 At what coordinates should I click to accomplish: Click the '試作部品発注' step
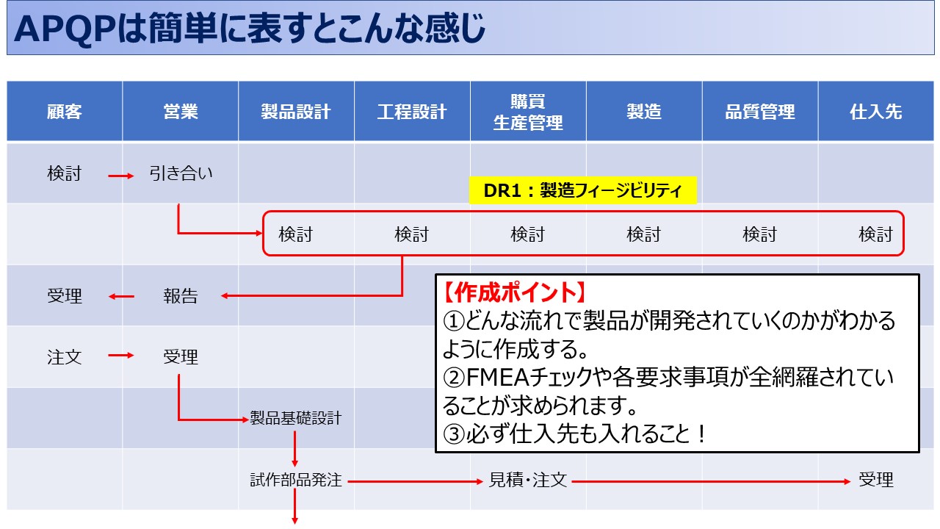click(296, 481)
